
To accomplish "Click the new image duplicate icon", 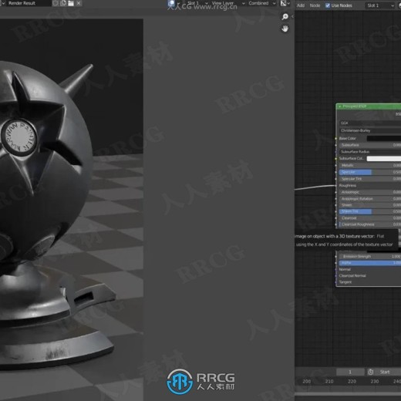I will click(63, 3).
